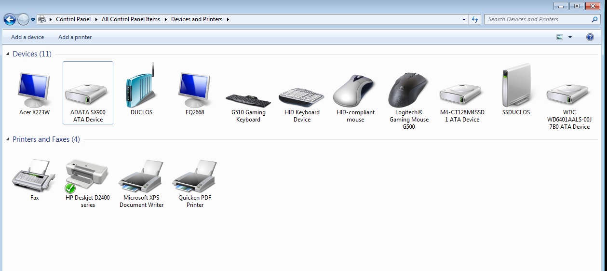The height and width of the screenshot is (271, 607).
Task: Select the HP Deskjet D2400 series printer
Action: pos(87,176)
